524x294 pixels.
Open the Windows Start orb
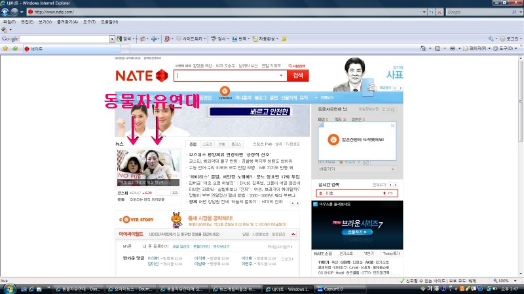pos(9,289)
